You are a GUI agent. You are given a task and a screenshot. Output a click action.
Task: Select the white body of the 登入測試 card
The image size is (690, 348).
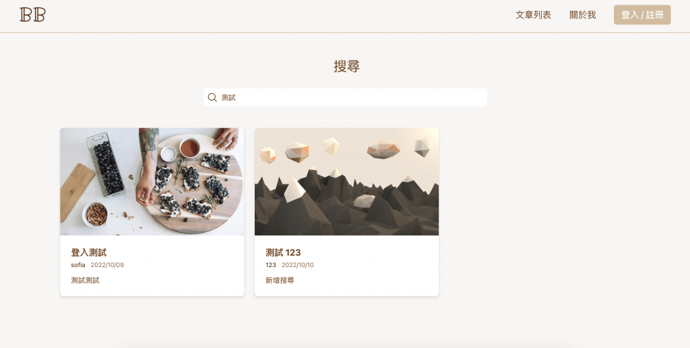coord(152,266)
